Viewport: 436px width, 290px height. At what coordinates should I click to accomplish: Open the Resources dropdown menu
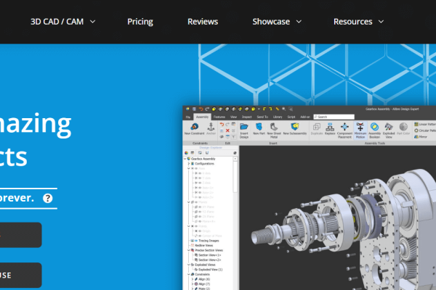358,22
